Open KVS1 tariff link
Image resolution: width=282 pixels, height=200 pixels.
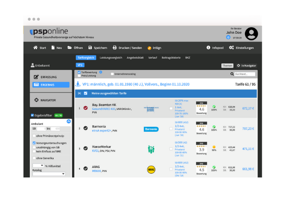(95, 151)
